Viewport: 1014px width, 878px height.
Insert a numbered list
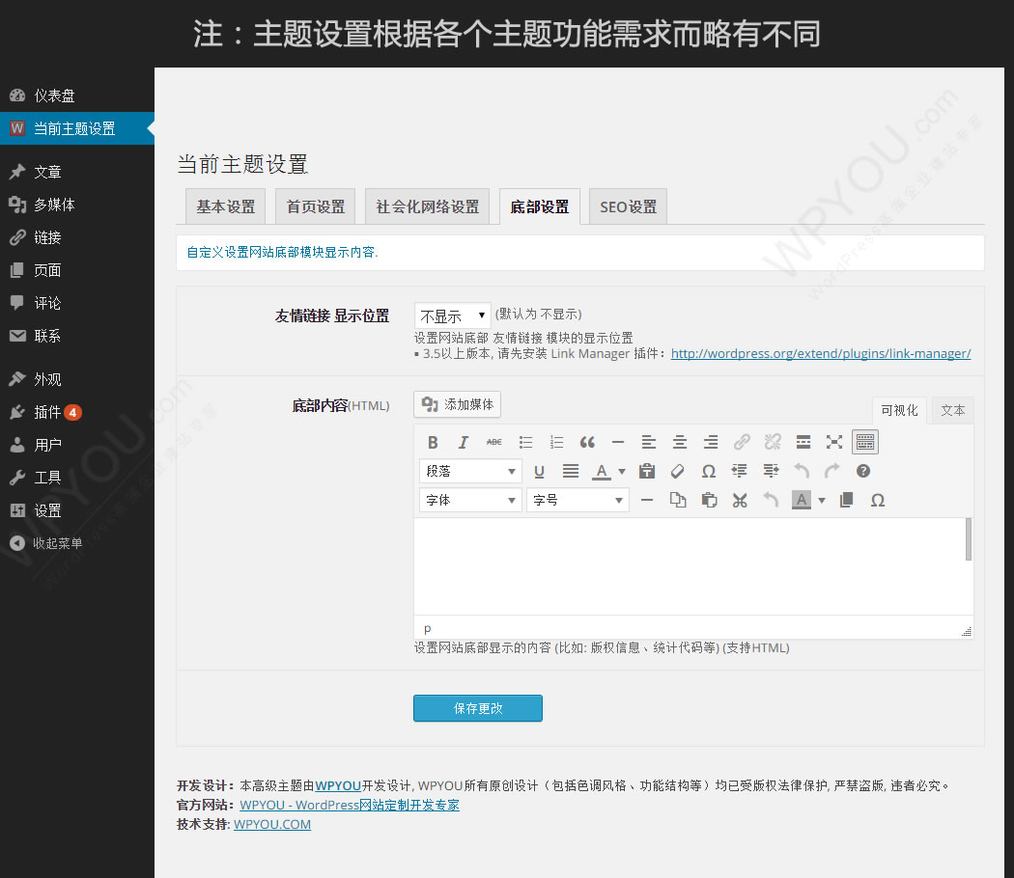point(556,442)
